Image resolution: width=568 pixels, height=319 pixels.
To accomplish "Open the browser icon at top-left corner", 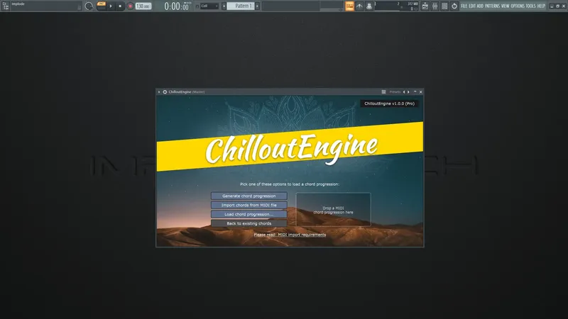I will point(6,6).
